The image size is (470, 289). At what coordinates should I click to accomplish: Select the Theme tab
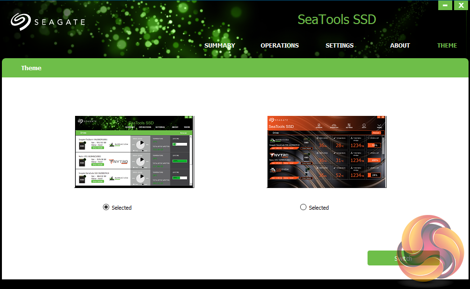[x=446, y=46]
